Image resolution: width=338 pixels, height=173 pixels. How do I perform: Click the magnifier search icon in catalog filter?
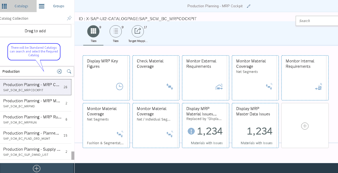coord(69,71)
